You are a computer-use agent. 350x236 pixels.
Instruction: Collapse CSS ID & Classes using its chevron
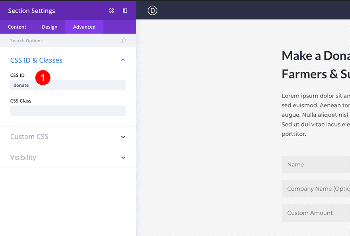click(x=123, y=60)
